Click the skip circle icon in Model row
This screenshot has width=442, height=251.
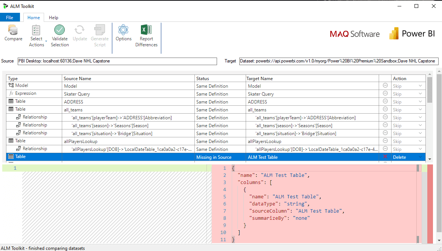(x=385, y=85)
